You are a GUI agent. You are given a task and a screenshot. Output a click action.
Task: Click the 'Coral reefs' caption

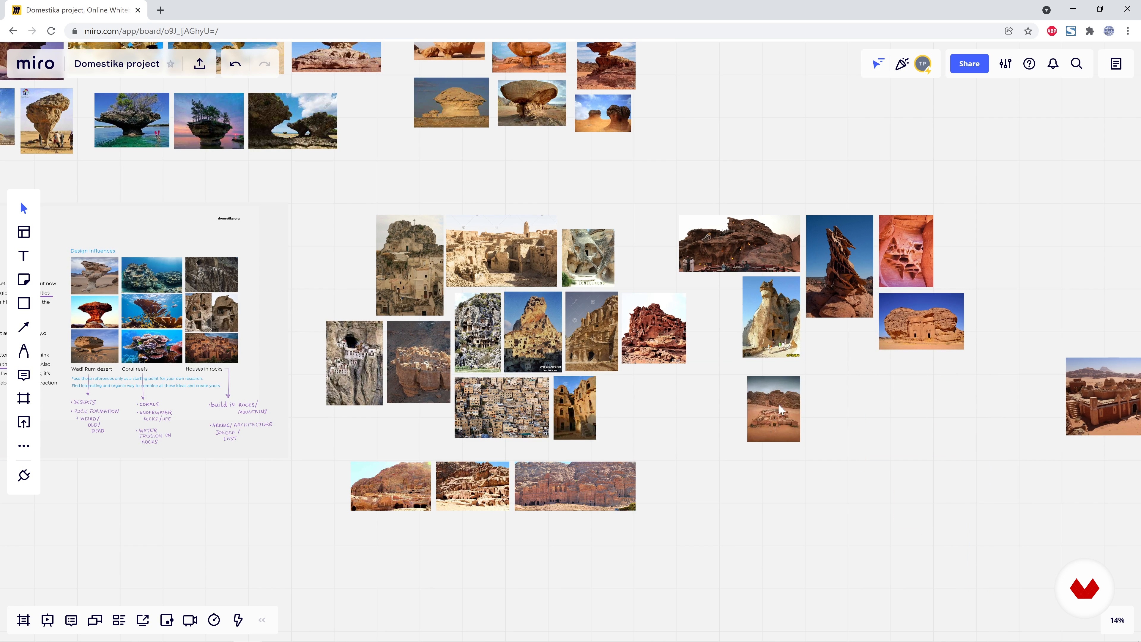135,369
